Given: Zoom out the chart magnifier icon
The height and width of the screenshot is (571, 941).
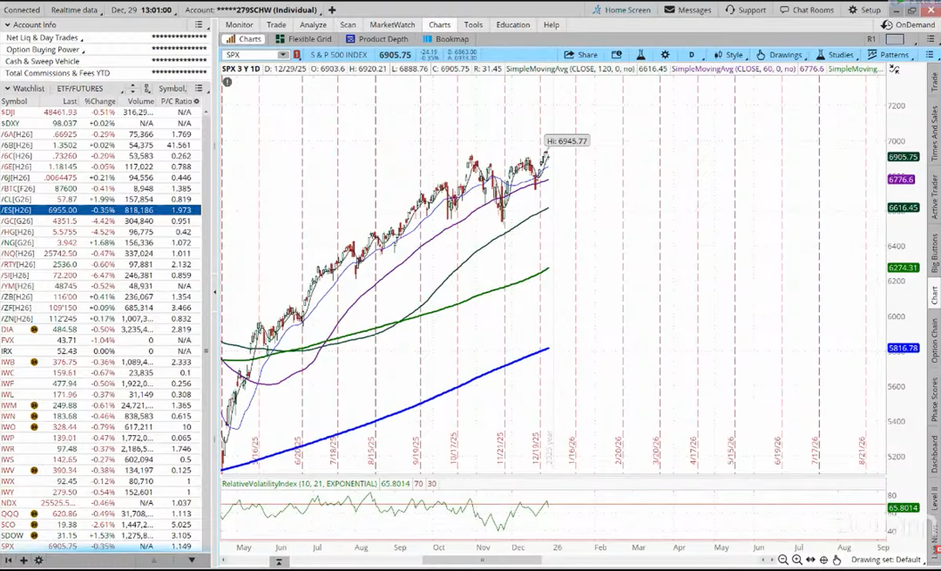Looking at the screenshot, I should tap(783, 561).
